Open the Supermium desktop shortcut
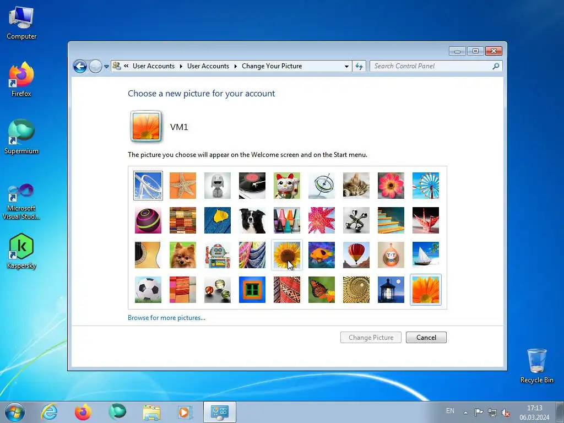The height and width of the screenshot is (423, 564). [21, 137]
